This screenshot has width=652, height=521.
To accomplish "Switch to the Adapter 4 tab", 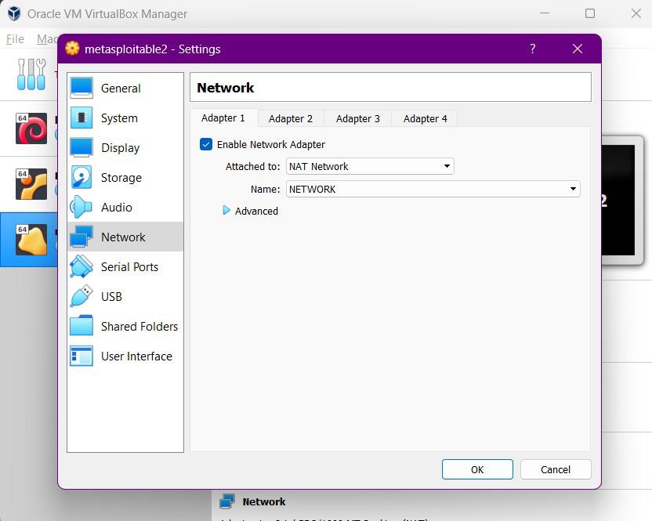I will pos(425,119).
